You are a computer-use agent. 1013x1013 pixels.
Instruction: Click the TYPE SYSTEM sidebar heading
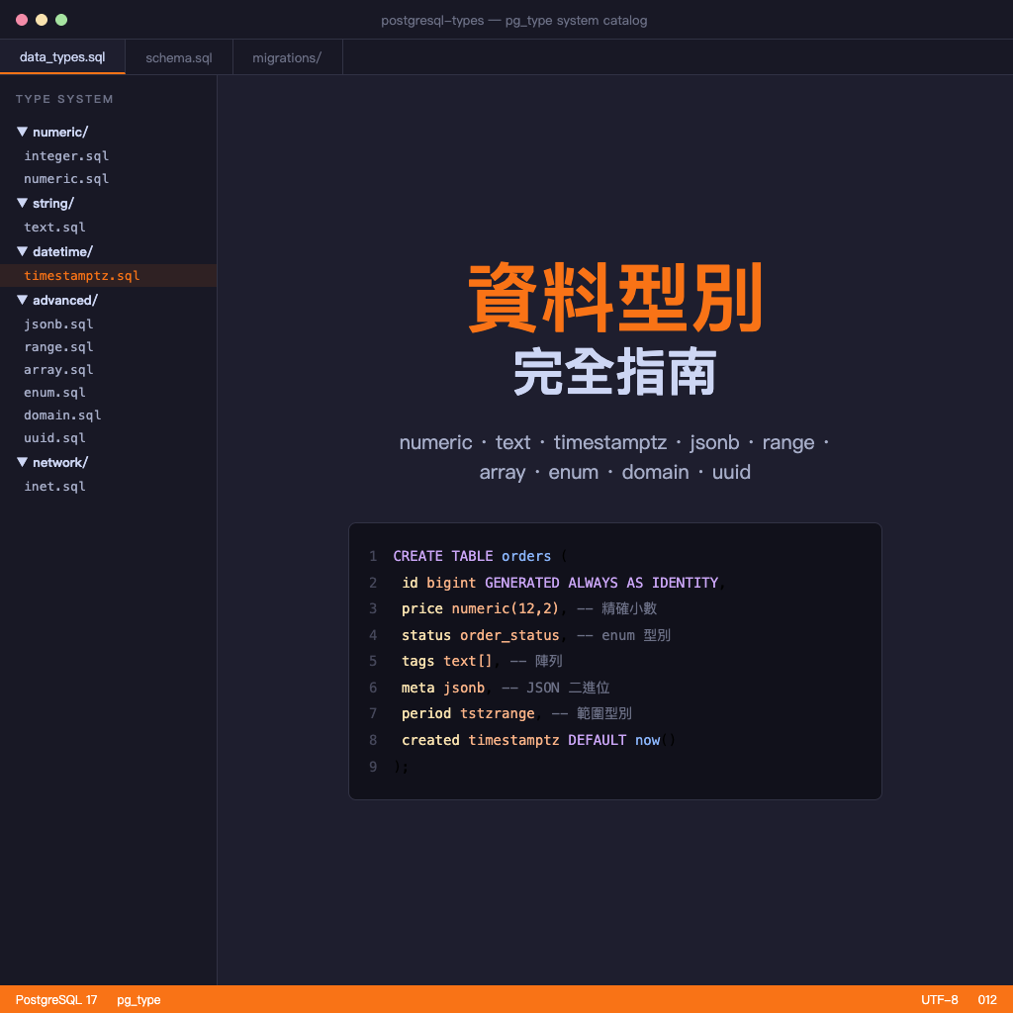64,99
